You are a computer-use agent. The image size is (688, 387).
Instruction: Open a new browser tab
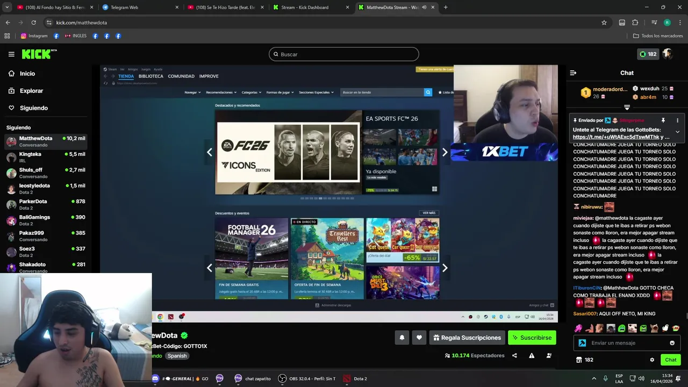(x=446, y=8)
